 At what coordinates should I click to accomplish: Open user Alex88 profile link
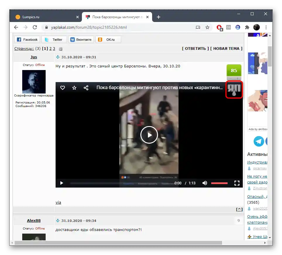[x=34, y=221]
